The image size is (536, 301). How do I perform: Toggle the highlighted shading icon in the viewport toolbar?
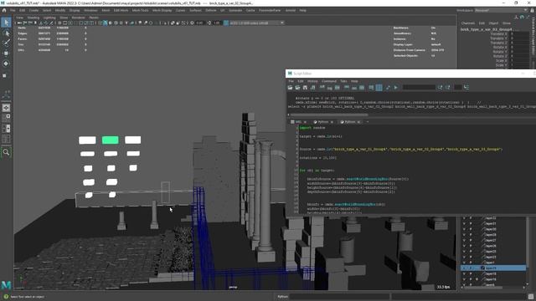pos(106,23)
